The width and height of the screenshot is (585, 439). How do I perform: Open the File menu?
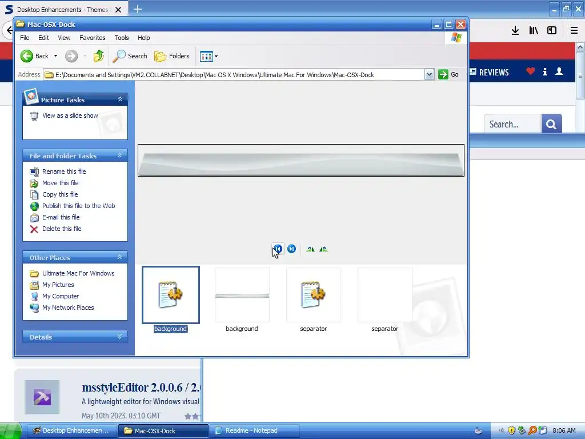[25, 38]
